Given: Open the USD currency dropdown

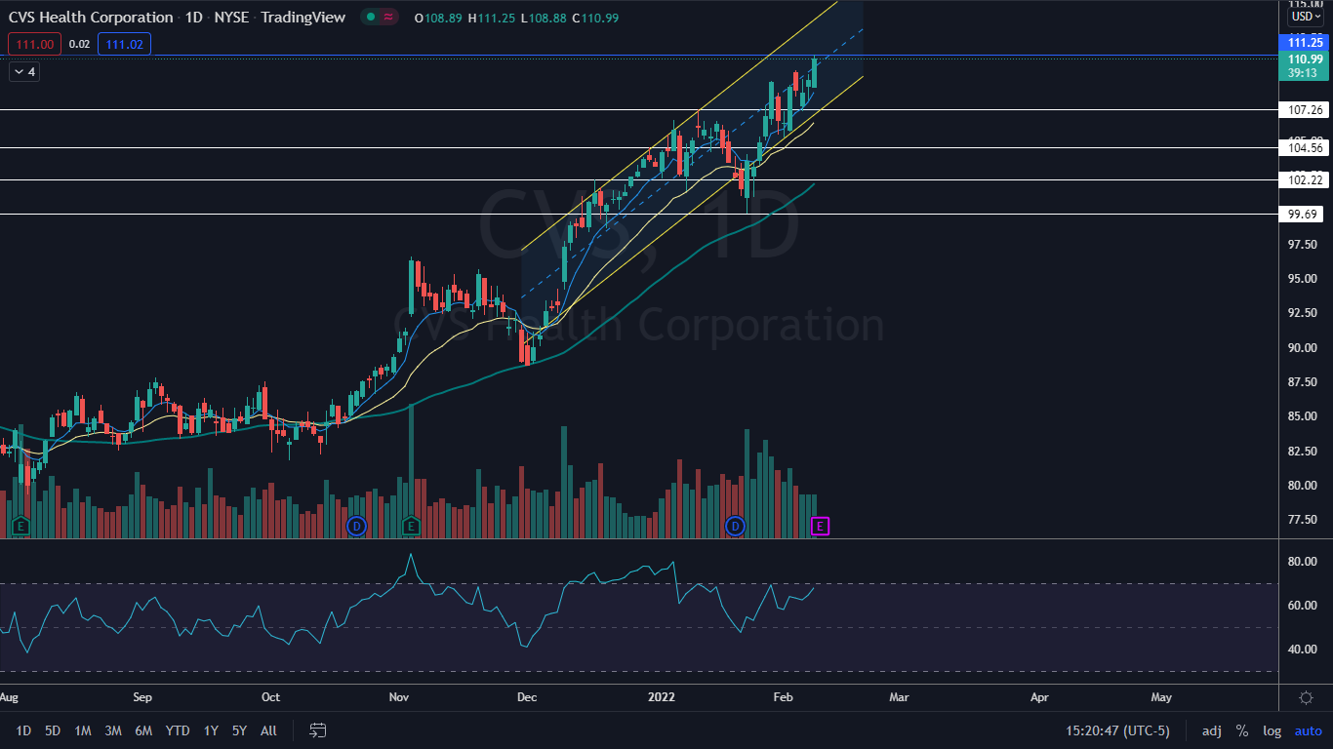Looking at the screenshot, I should tap(1306, 17).
